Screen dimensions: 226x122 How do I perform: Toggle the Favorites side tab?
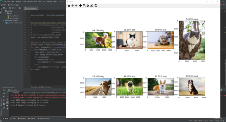tap(1, 112)
